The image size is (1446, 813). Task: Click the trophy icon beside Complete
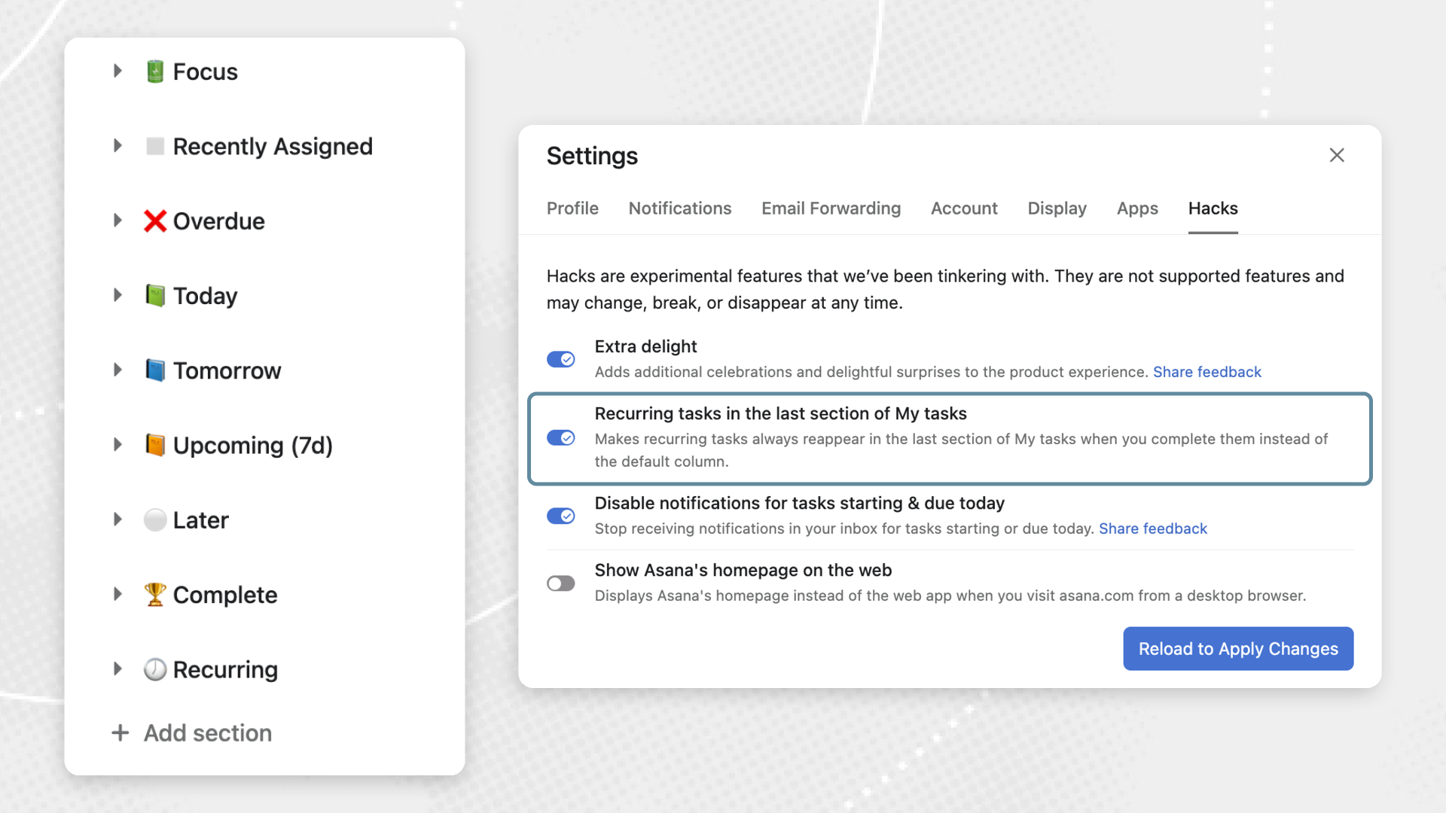tap(154, 594)
